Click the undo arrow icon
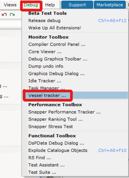This screenshot has width=129, height=178. coord(4,14)
